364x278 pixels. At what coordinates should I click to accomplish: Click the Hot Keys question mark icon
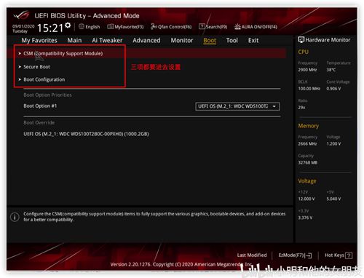tap(349, 255)
